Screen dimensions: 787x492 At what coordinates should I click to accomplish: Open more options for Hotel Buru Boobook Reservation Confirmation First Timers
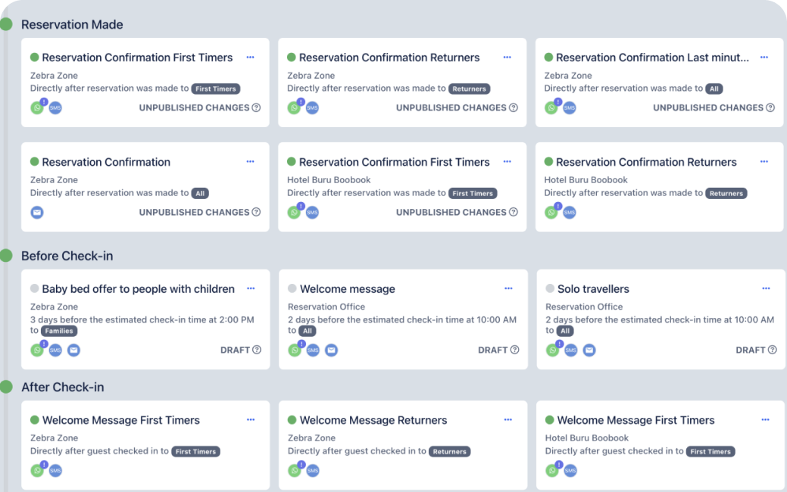point(507,161)
